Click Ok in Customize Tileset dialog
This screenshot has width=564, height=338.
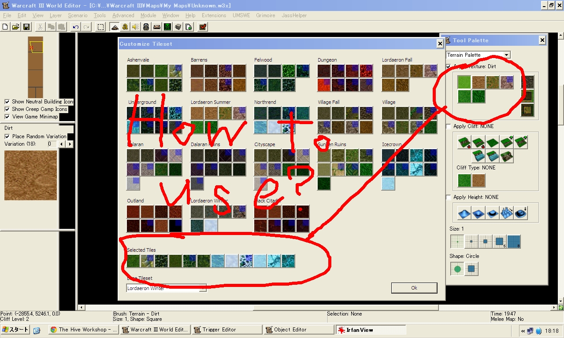coord(414,288)
